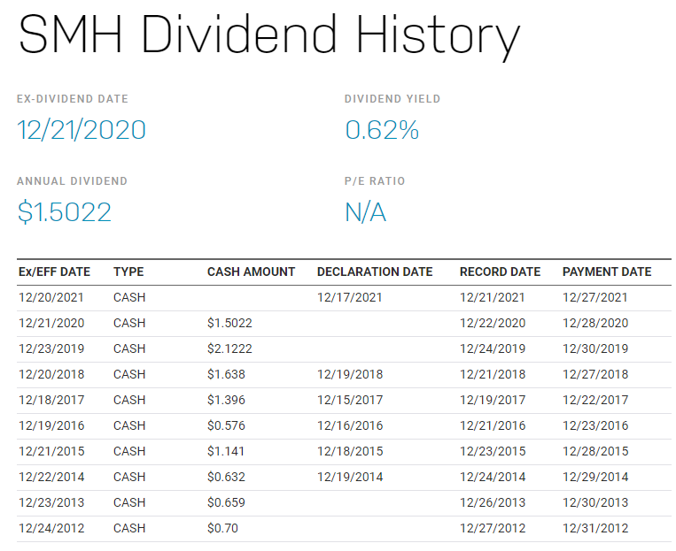Select the 12/19/2018 declaration date cell

tap(350, 374)
